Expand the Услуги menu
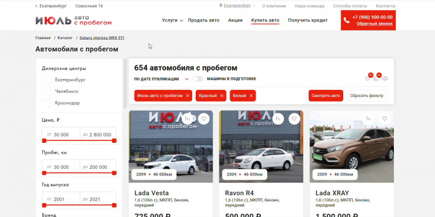 tap(172, 20)
